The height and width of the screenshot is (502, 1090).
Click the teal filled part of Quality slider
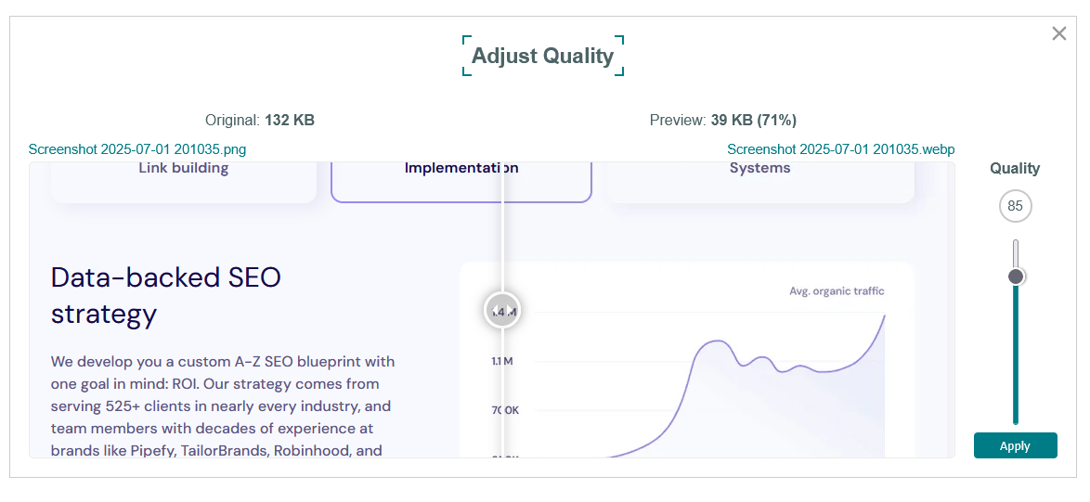coord(1016,354)
